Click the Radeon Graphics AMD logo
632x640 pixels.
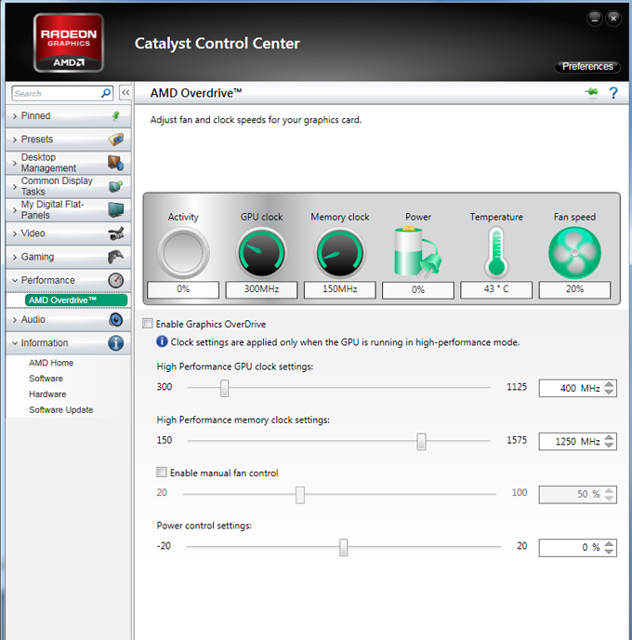[x=69, y=43]
